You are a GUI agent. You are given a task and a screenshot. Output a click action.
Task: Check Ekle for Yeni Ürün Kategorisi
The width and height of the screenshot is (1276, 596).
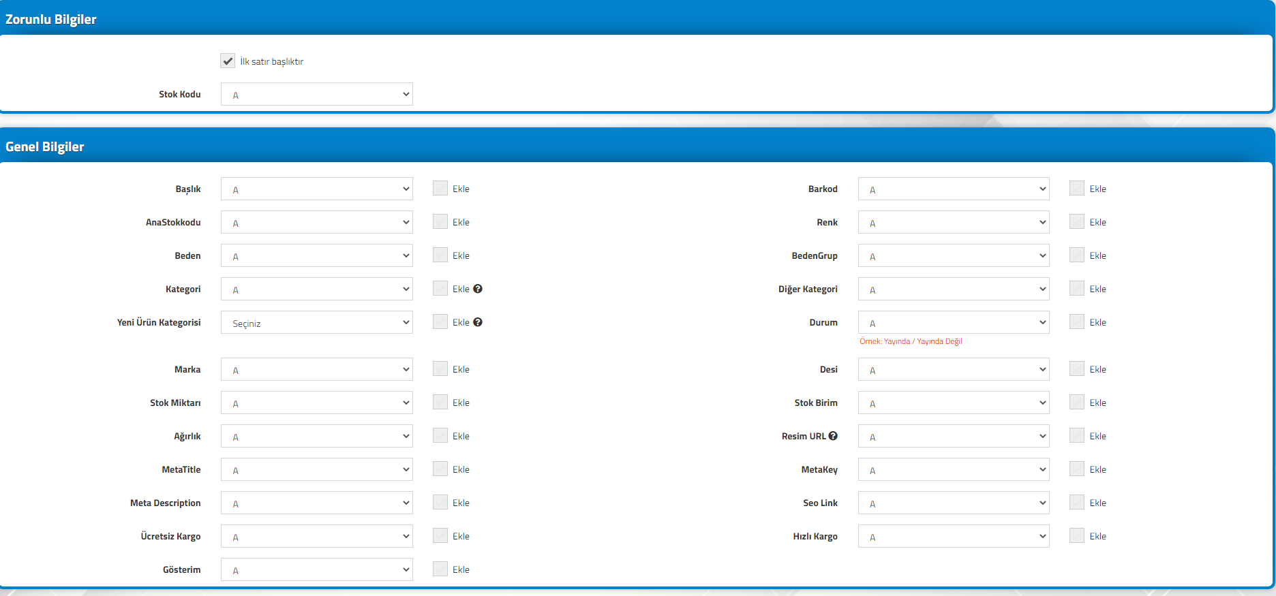[440, 321]
